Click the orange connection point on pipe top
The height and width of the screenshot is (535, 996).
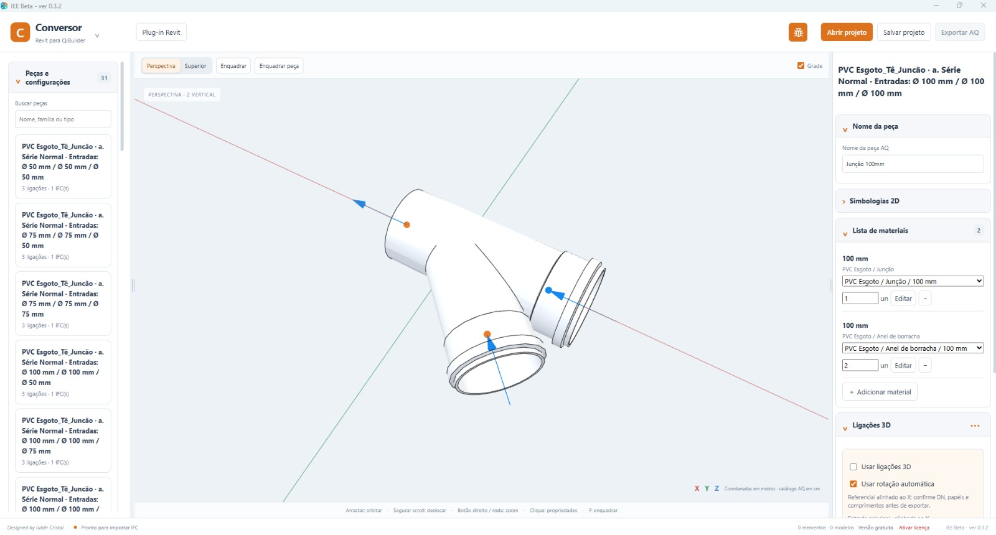[x=406, y=225]
